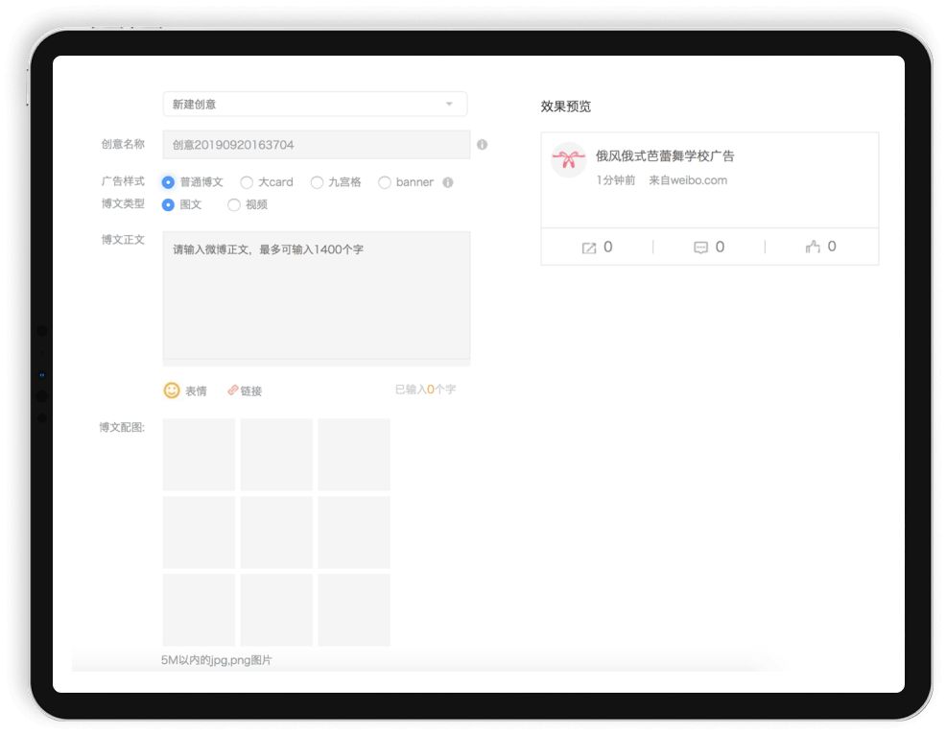Viewport: 946px width, 734px height.
Task: Click the smiley emoji icon
Action: click(172, 391)
